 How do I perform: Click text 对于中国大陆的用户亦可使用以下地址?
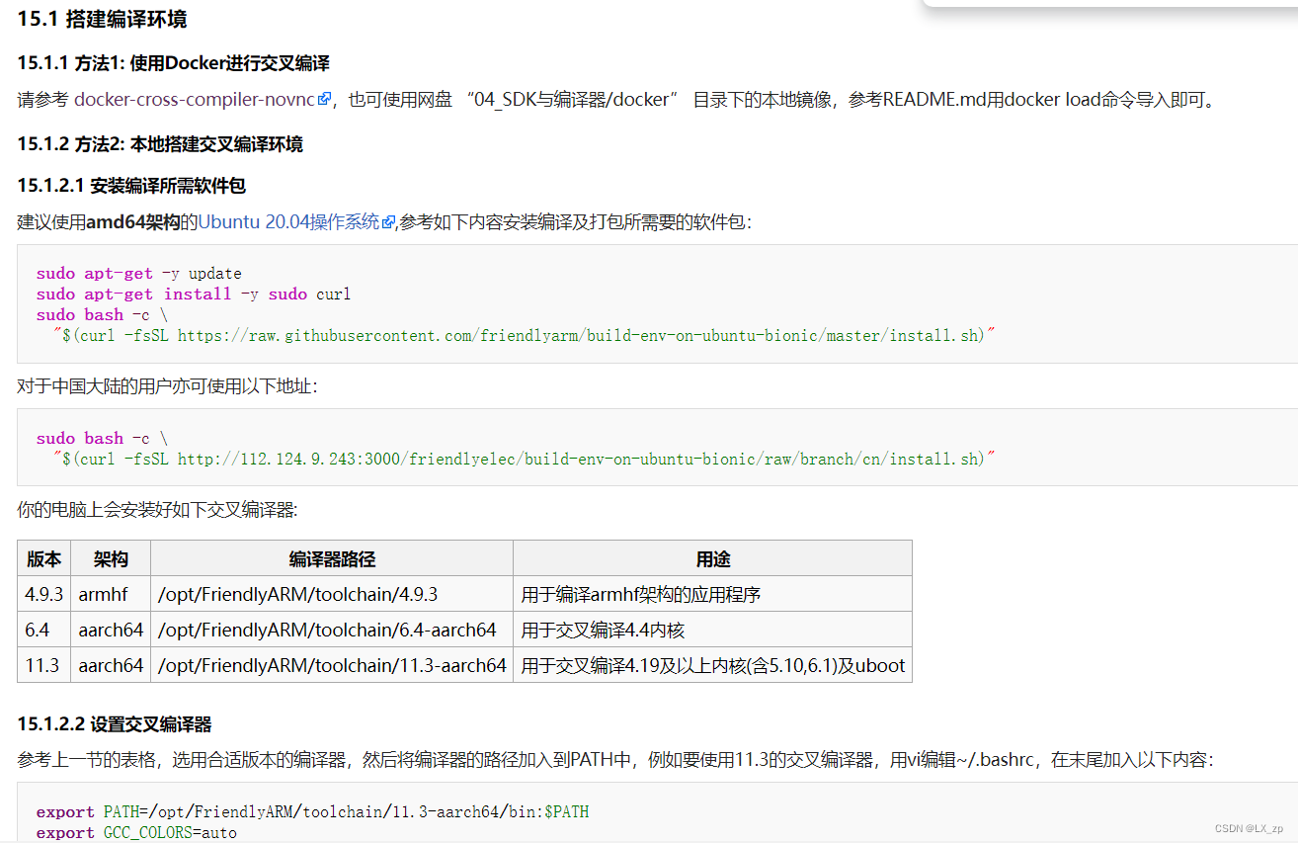coord(167,386)
